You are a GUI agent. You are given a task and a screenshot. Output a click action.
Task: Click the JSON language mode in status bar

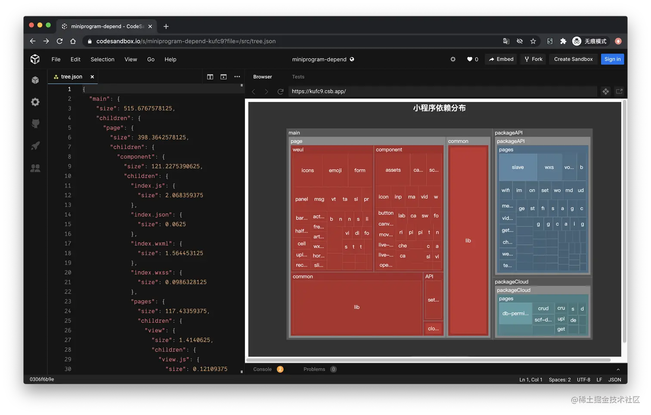click(x=614, y=380)
